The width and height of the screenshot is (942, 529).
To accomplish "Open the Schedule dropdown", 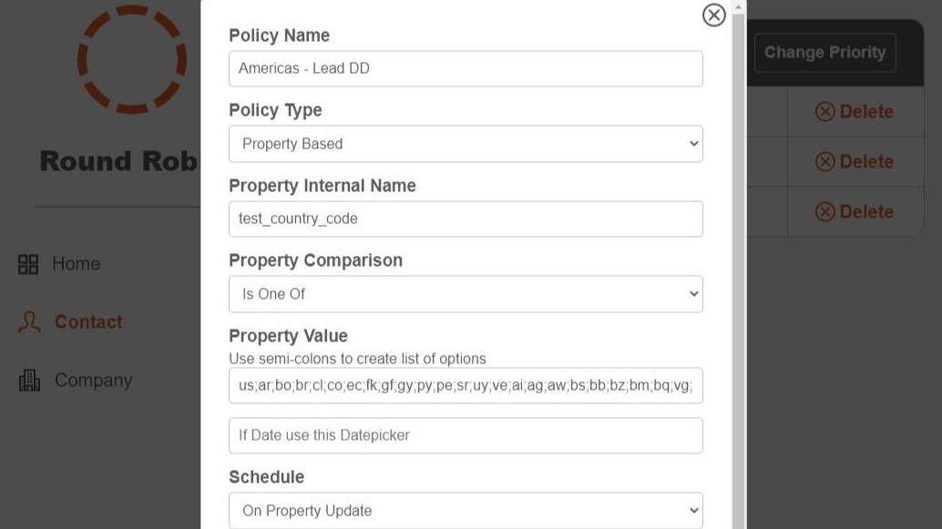I will tap(466, 511).
